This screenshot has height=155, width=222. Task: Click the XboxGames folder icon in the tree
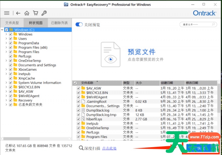click(15, 69)
